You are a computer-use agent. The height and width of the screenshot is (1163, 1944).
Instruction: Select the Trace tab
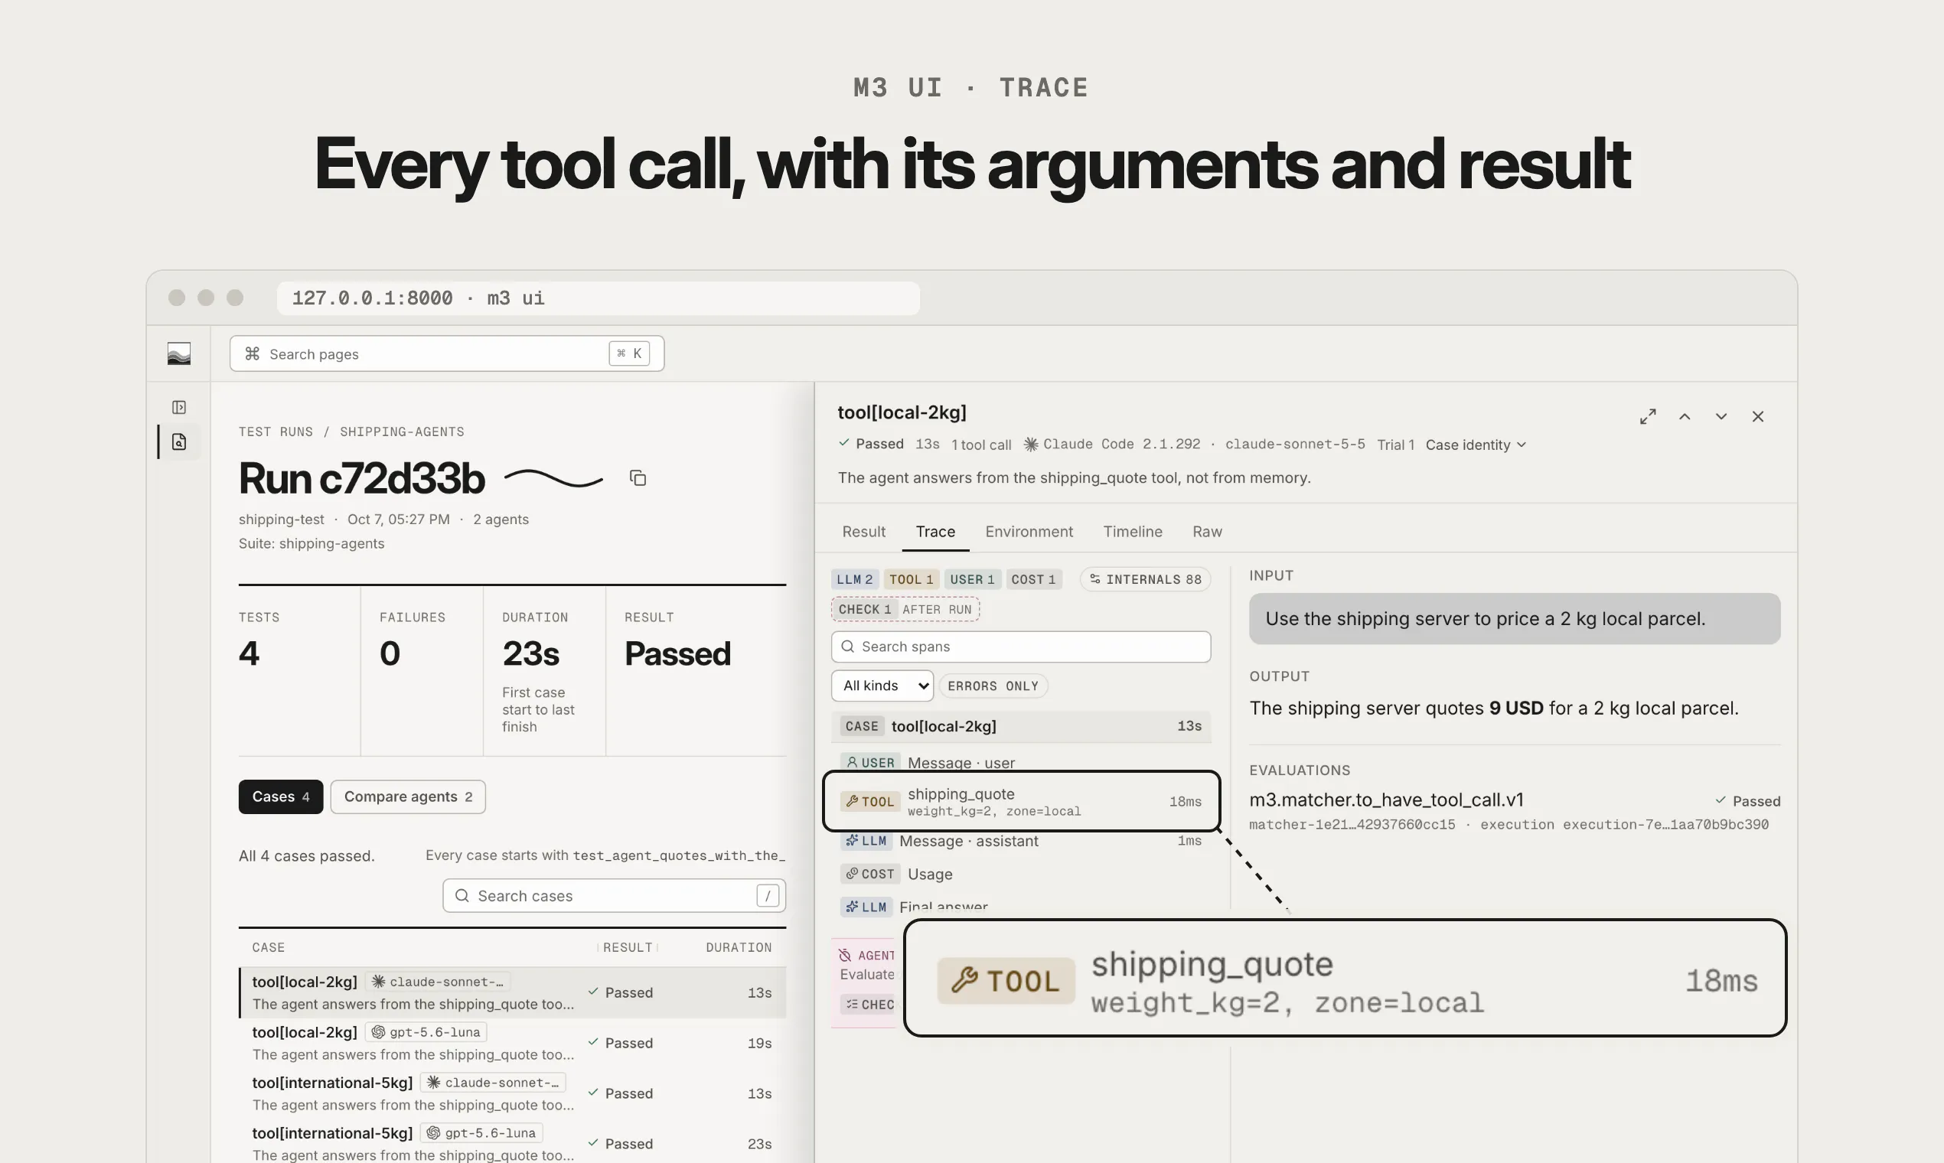(935, 531)
